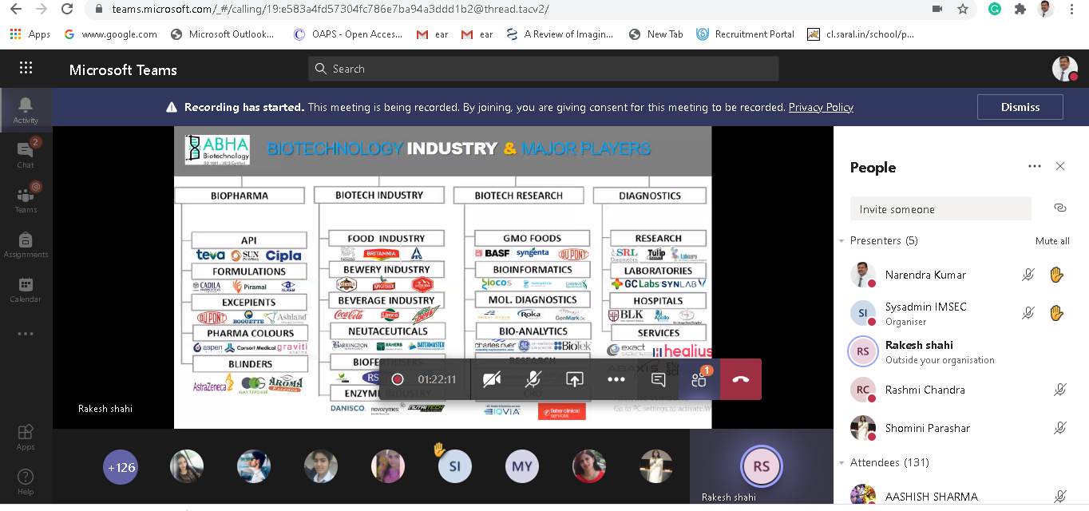
Task: Toggle microphone mute in call controls
Action: click(533, 379)
